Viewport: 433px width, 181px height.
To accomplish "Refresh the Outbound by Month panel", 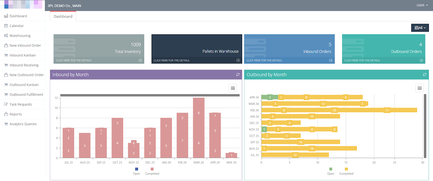I will [x=425, y=74].
